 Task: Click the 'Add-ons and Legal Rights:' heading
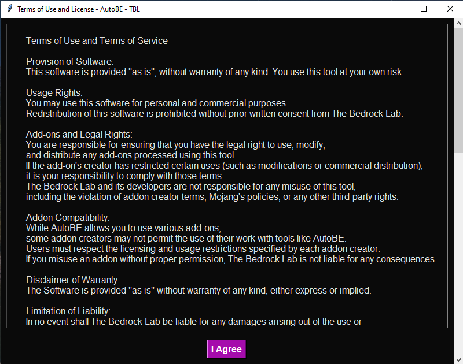[x=79, y=134]
